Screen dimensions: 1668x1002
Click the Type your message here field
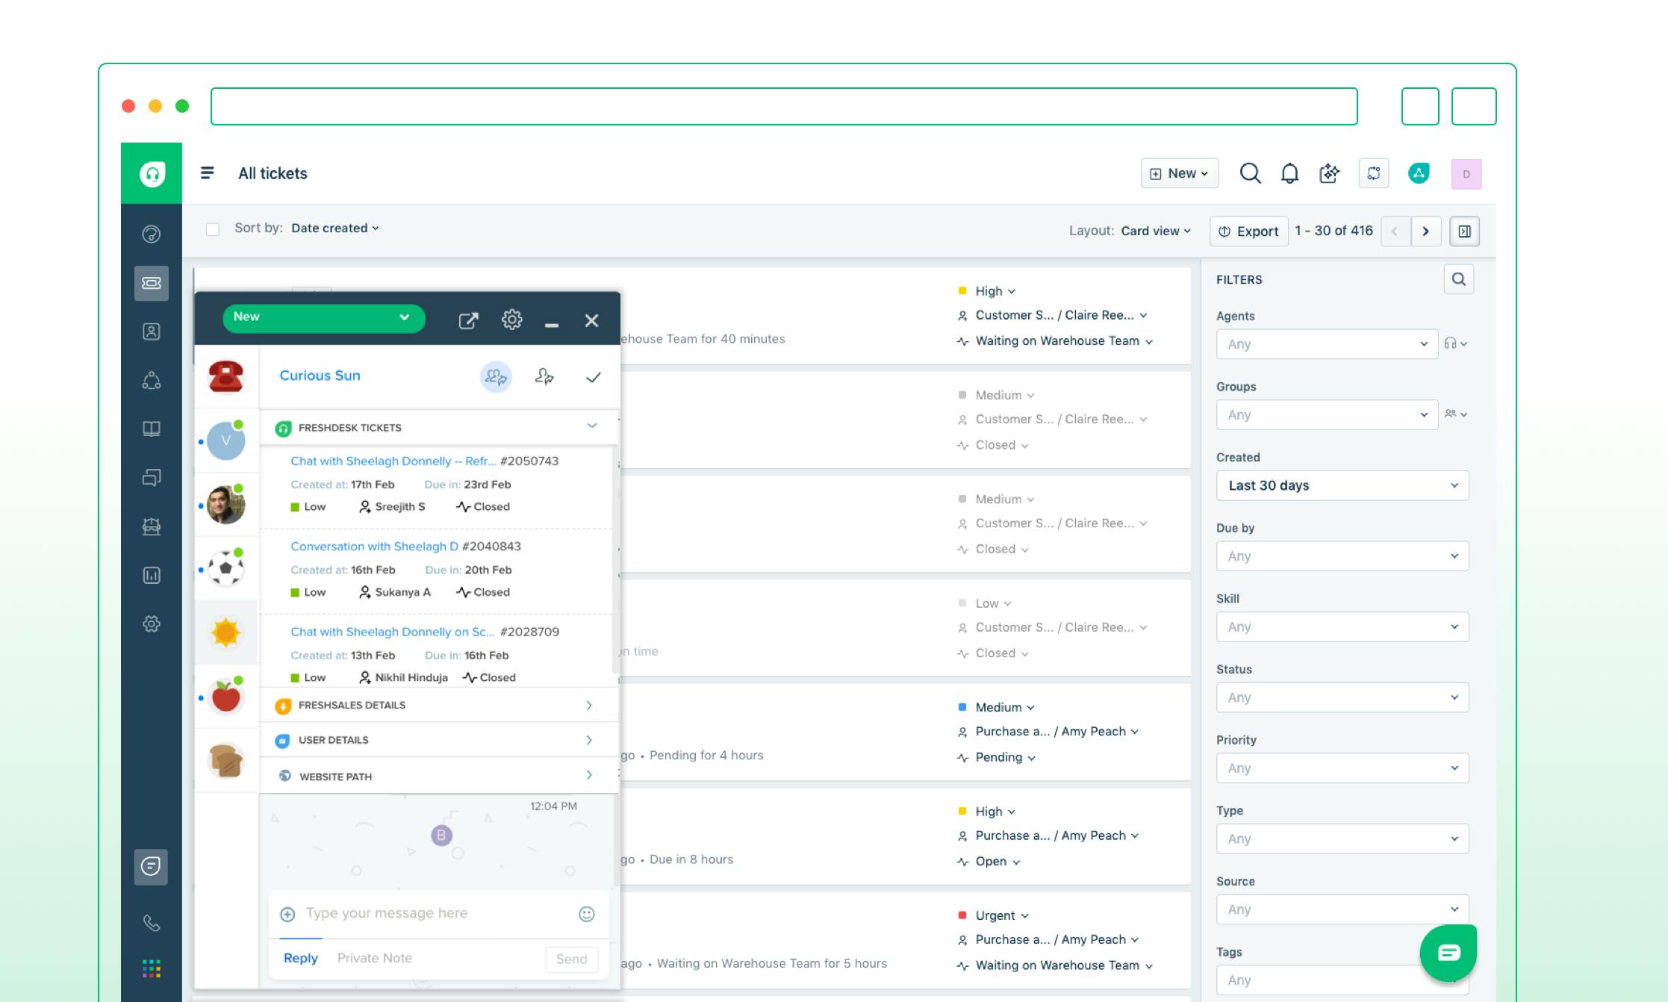coord(438,913)
